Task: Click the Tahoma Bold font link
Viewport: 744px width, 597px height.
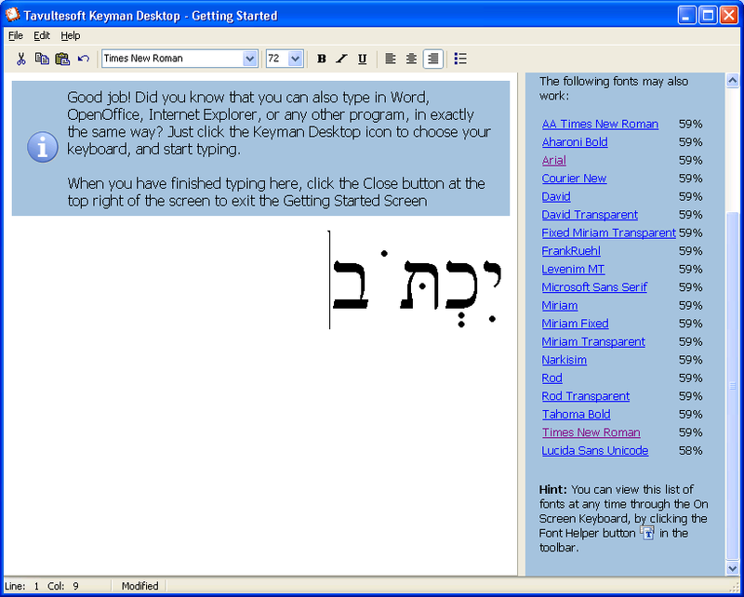Action: click(x=576, y=415)
